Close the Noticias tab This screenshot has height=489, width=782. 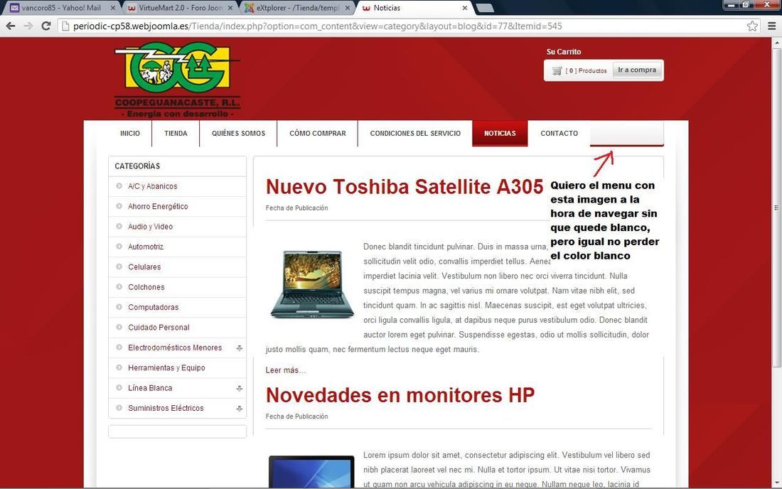coord(464,8)
